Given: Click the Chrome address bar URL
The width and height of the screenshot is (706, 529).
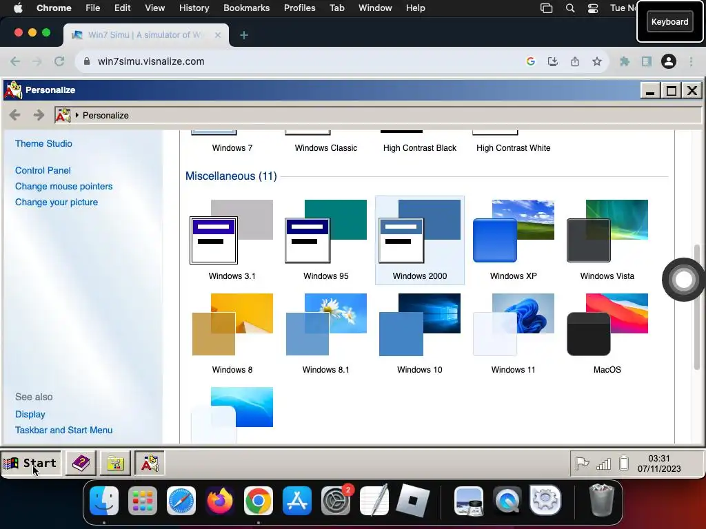Looking at the screenshot, I should click(x=151, y=61).
